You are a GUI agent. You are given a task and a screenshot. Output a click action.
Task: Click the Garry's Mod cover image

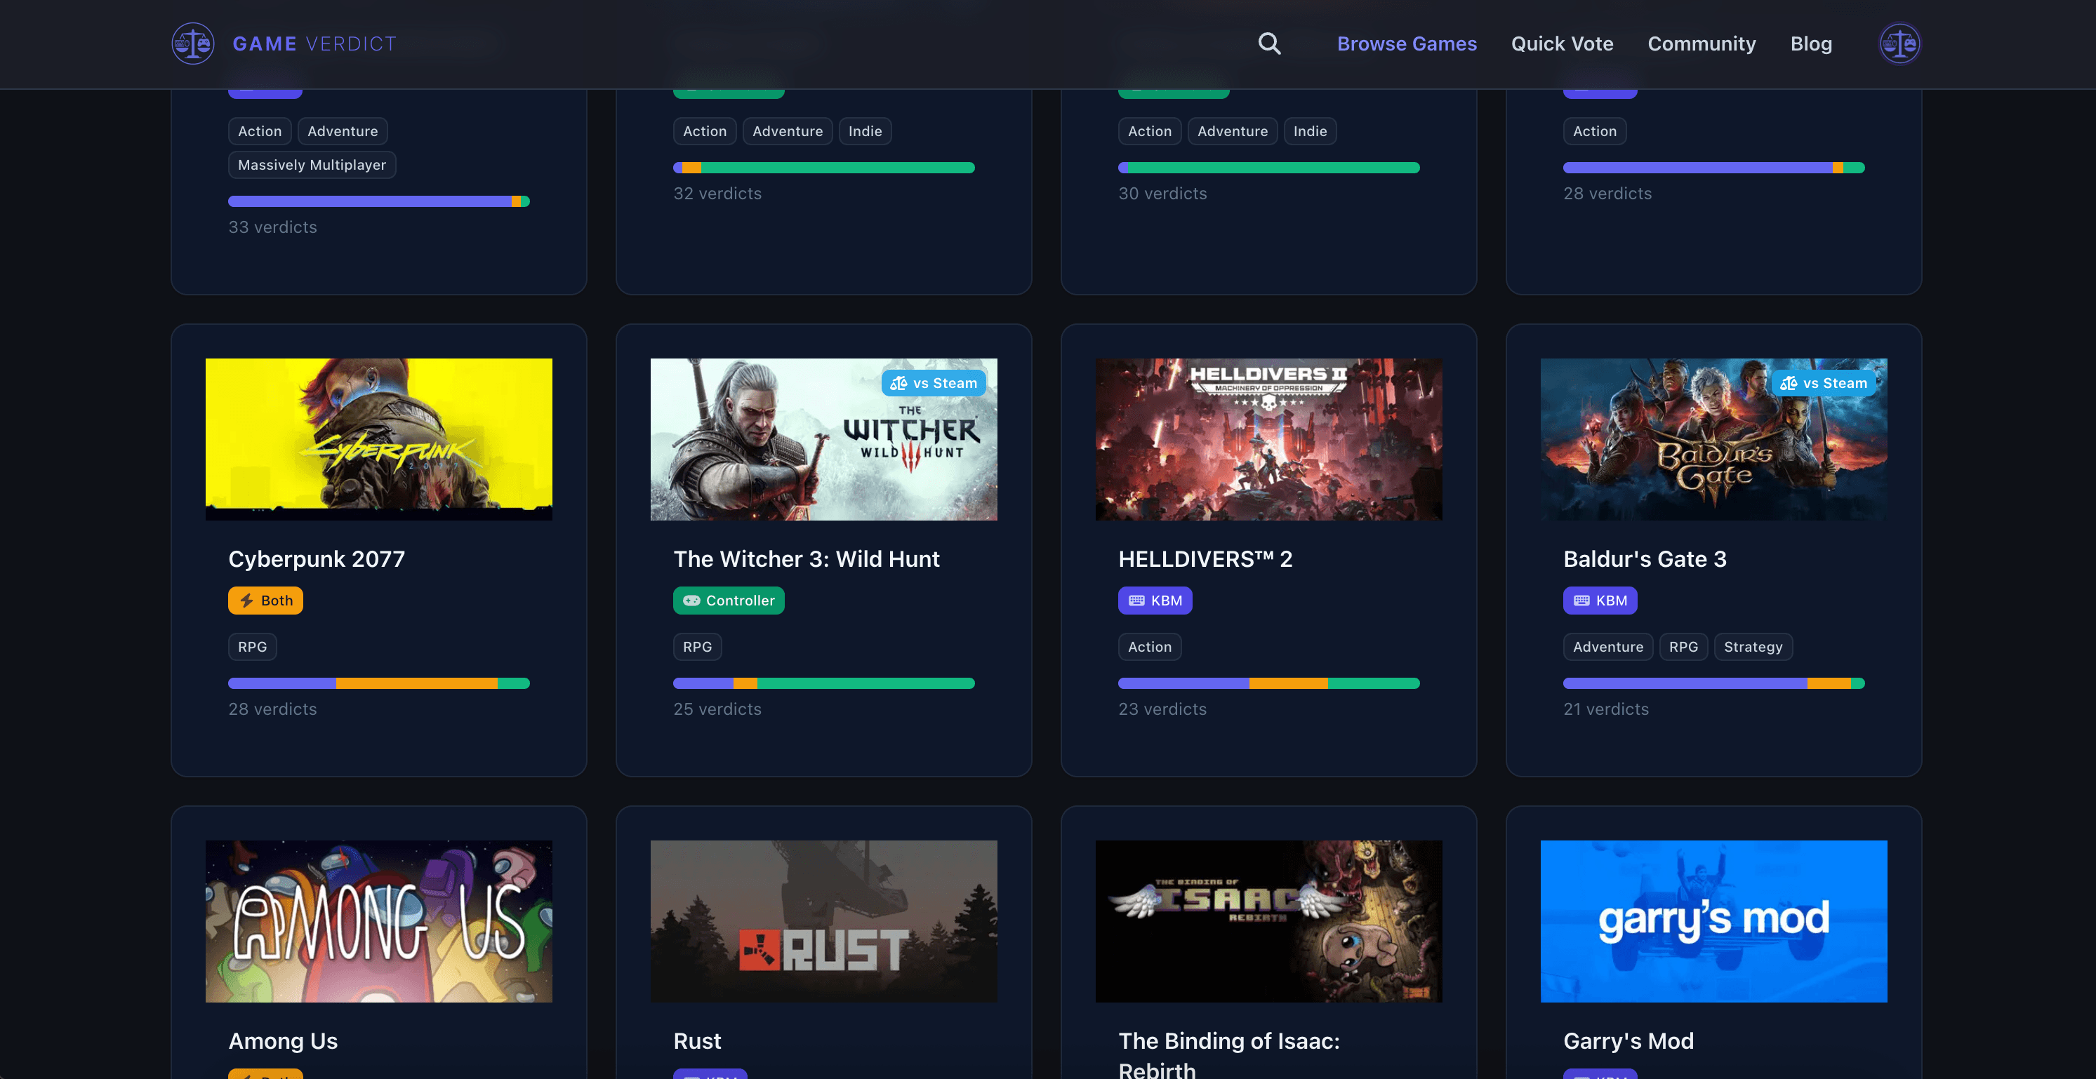(x=1713, y=921)
